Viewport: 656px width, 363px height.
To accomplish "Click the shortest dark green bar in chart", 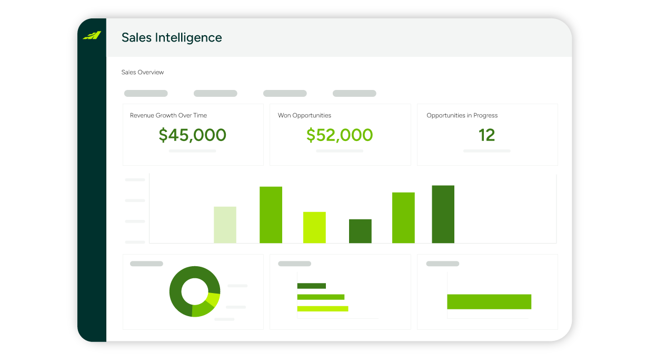I will click(360, 231).
